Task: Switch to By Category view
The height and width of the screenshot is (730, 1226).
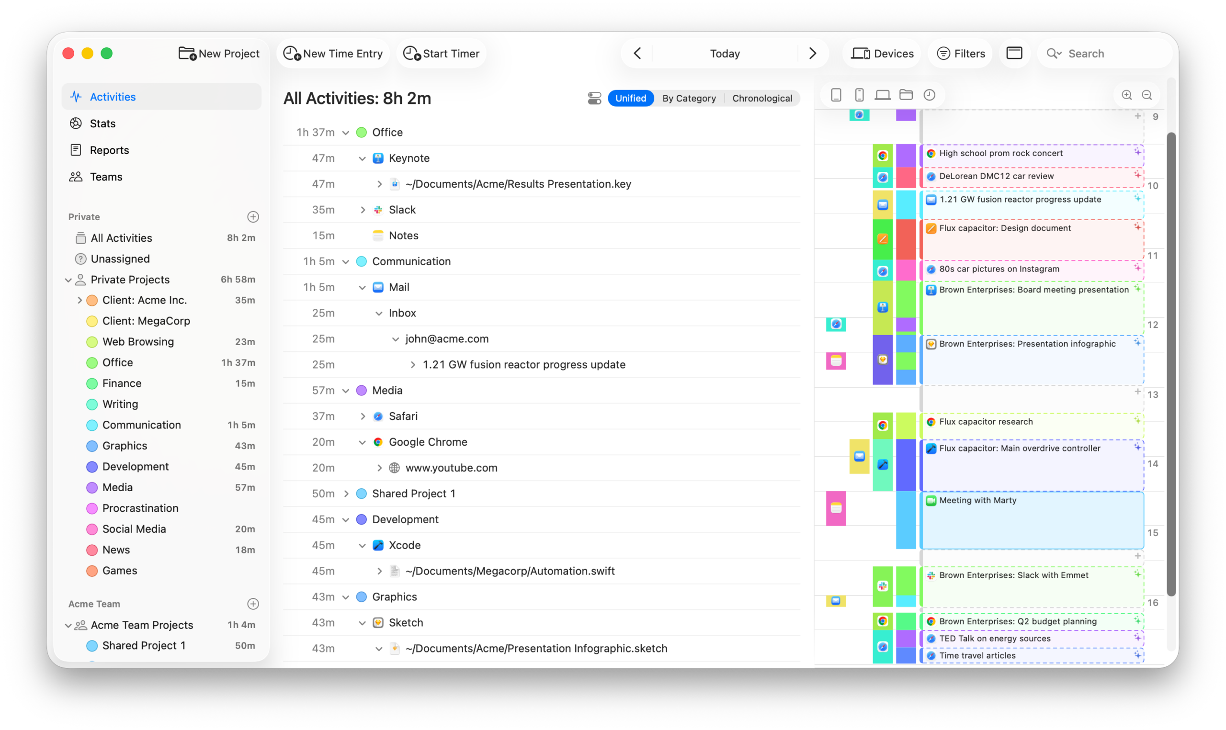Action: [x=689, y=98]
